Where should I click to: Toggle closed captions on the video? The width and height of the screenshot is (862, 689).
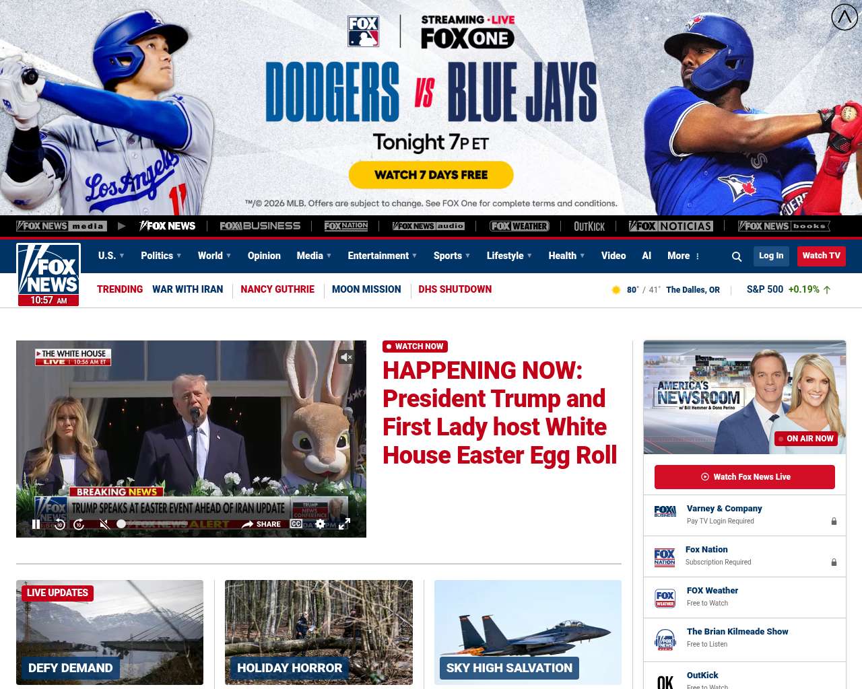click(x=296, y=523)
